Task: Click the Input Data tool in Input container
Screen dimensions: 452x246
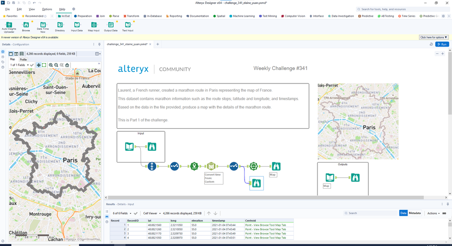Action: tap(130, 147)
